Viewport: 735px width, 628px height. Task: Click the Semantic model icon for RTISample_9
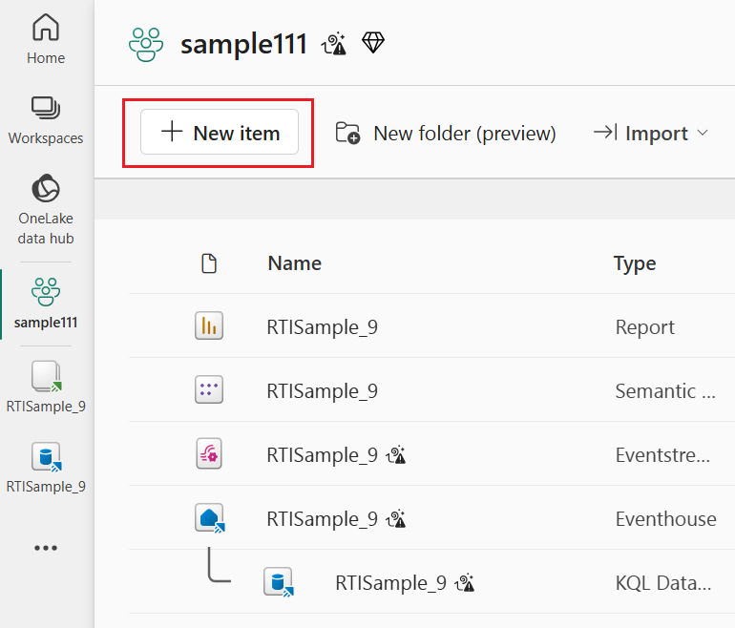point(208,390)
